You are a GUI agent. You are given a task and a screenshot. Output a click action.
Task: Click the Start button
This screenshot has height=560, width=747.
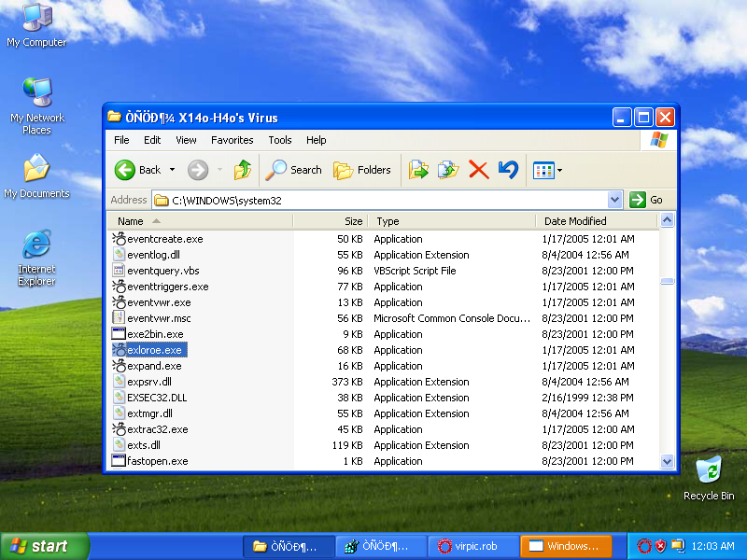pyautogui.click(x=44, y=546)
